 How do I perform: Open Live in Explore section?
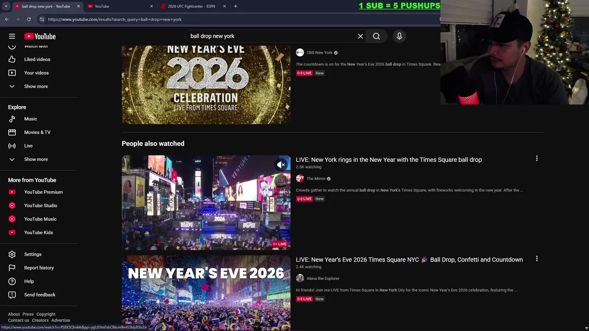point(39,146)
